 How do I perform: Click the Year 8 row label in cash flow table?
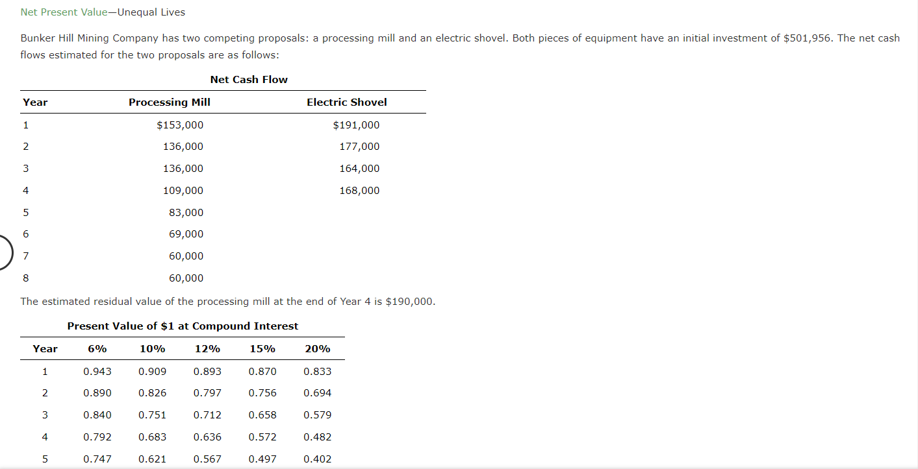(25, 278)
